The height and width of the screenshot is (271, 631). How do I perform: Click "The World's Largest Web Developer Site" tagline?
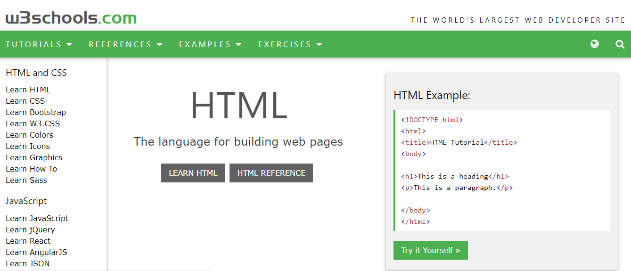coord(518,20)
